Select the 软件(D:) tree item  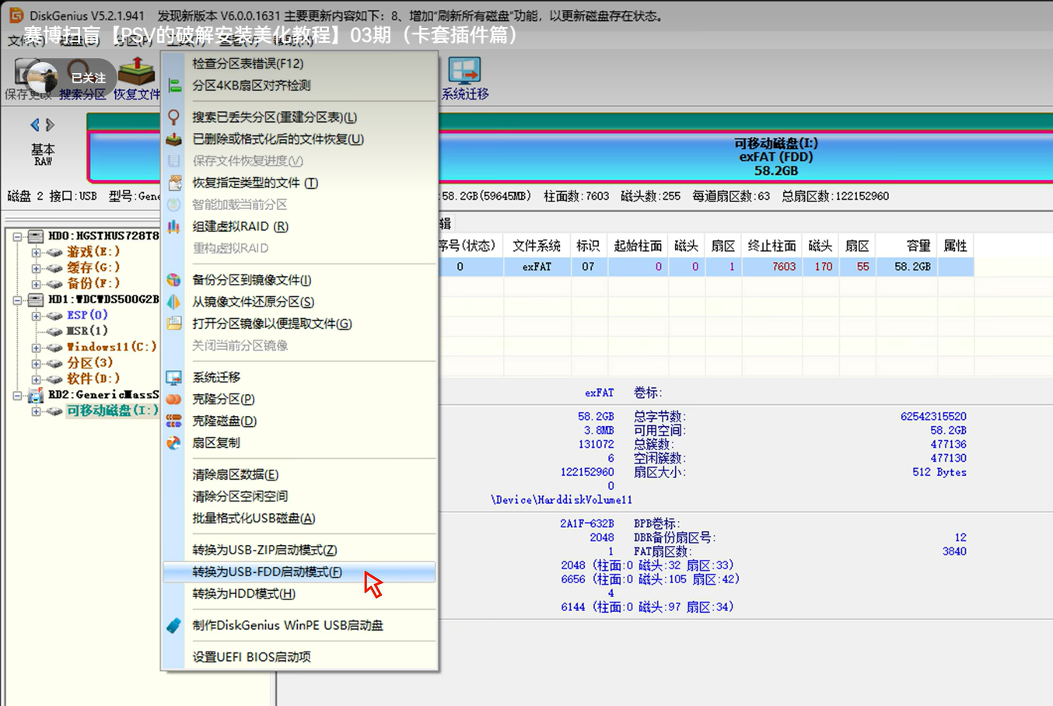coord(93,379)
